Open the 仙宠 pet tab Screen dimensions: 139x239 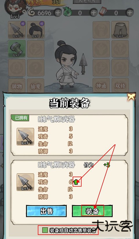click(36, 86)
